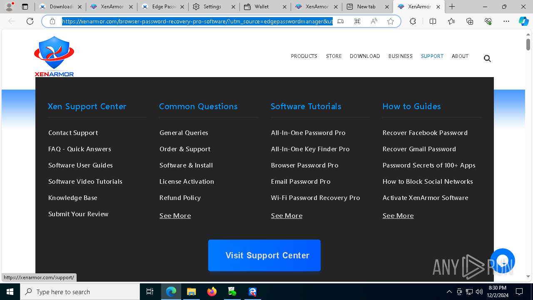Open Recover Gmail Password guide

click(419, 149)
